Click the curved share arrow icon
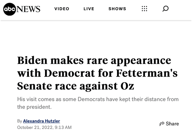Image resolution: width=192 pixels, height=137 pixels. [162, 124]
